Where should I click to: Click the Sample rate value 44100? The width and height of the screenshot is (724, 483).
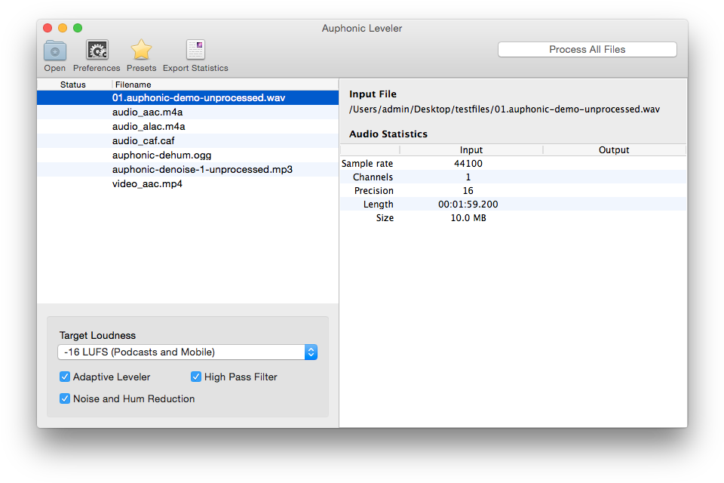pos(468,164)
